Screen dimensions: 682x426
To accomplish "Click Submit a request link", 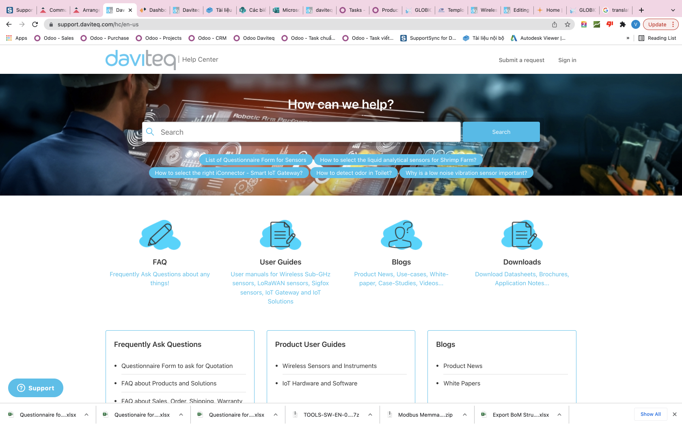I will tap(522, 60).
